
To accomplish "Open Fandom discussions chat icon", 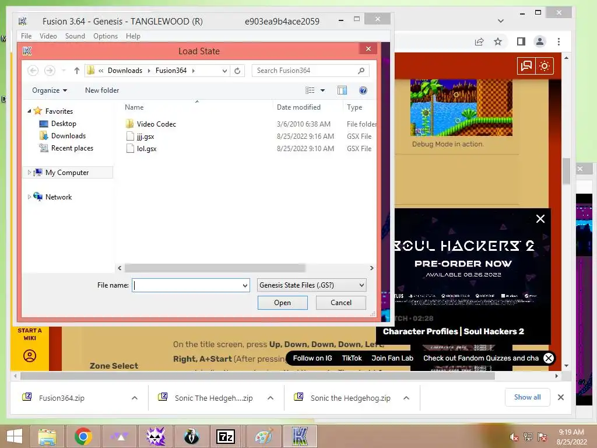I will coord(526,66).
